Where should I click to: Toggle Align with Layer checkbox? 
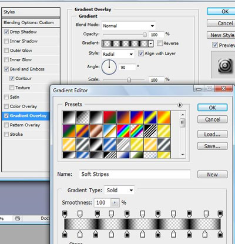click(140, 54)
